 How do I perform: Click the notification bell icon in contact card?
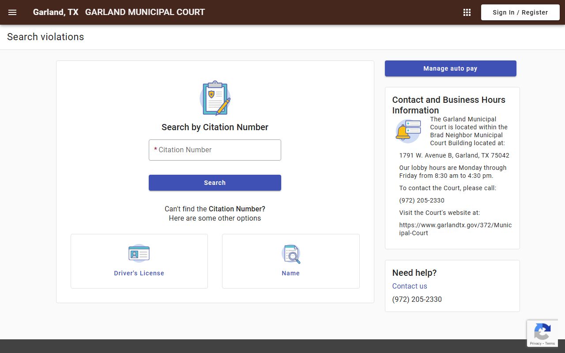pyautogui.click(x=408, y=131)
